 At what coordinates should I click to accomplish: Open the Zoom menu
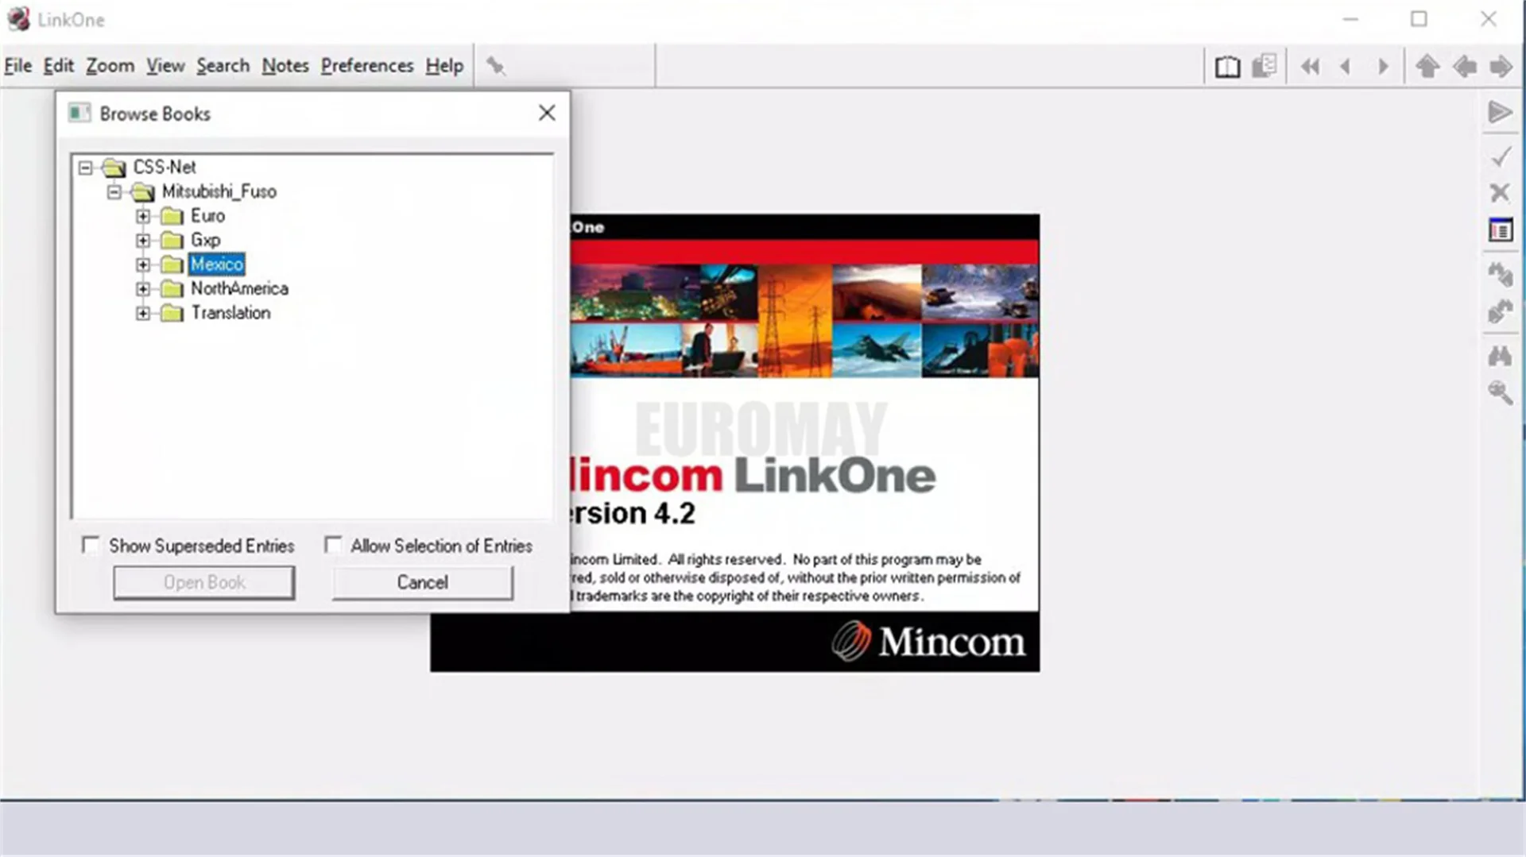click(110, 66)
